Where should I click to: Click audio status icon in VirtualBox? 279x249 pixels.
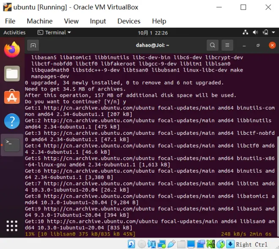tap(152, 244)
